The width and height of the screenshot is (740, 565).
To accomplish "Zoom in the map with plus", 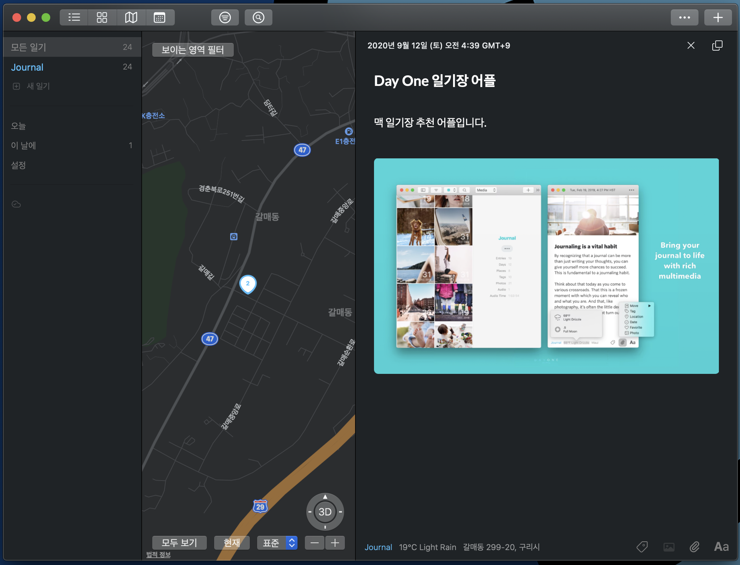I will (x=335, y=543).
